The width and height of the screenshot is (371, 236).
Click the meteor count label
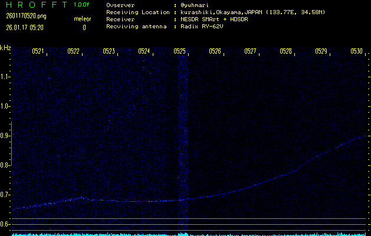pos(83,19)
